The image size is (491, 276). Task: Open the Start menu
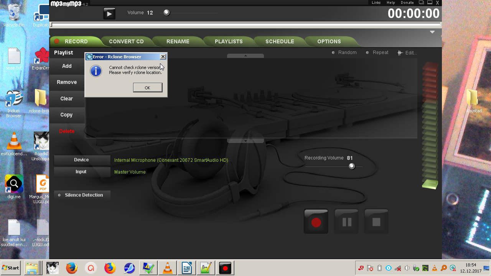11,268
